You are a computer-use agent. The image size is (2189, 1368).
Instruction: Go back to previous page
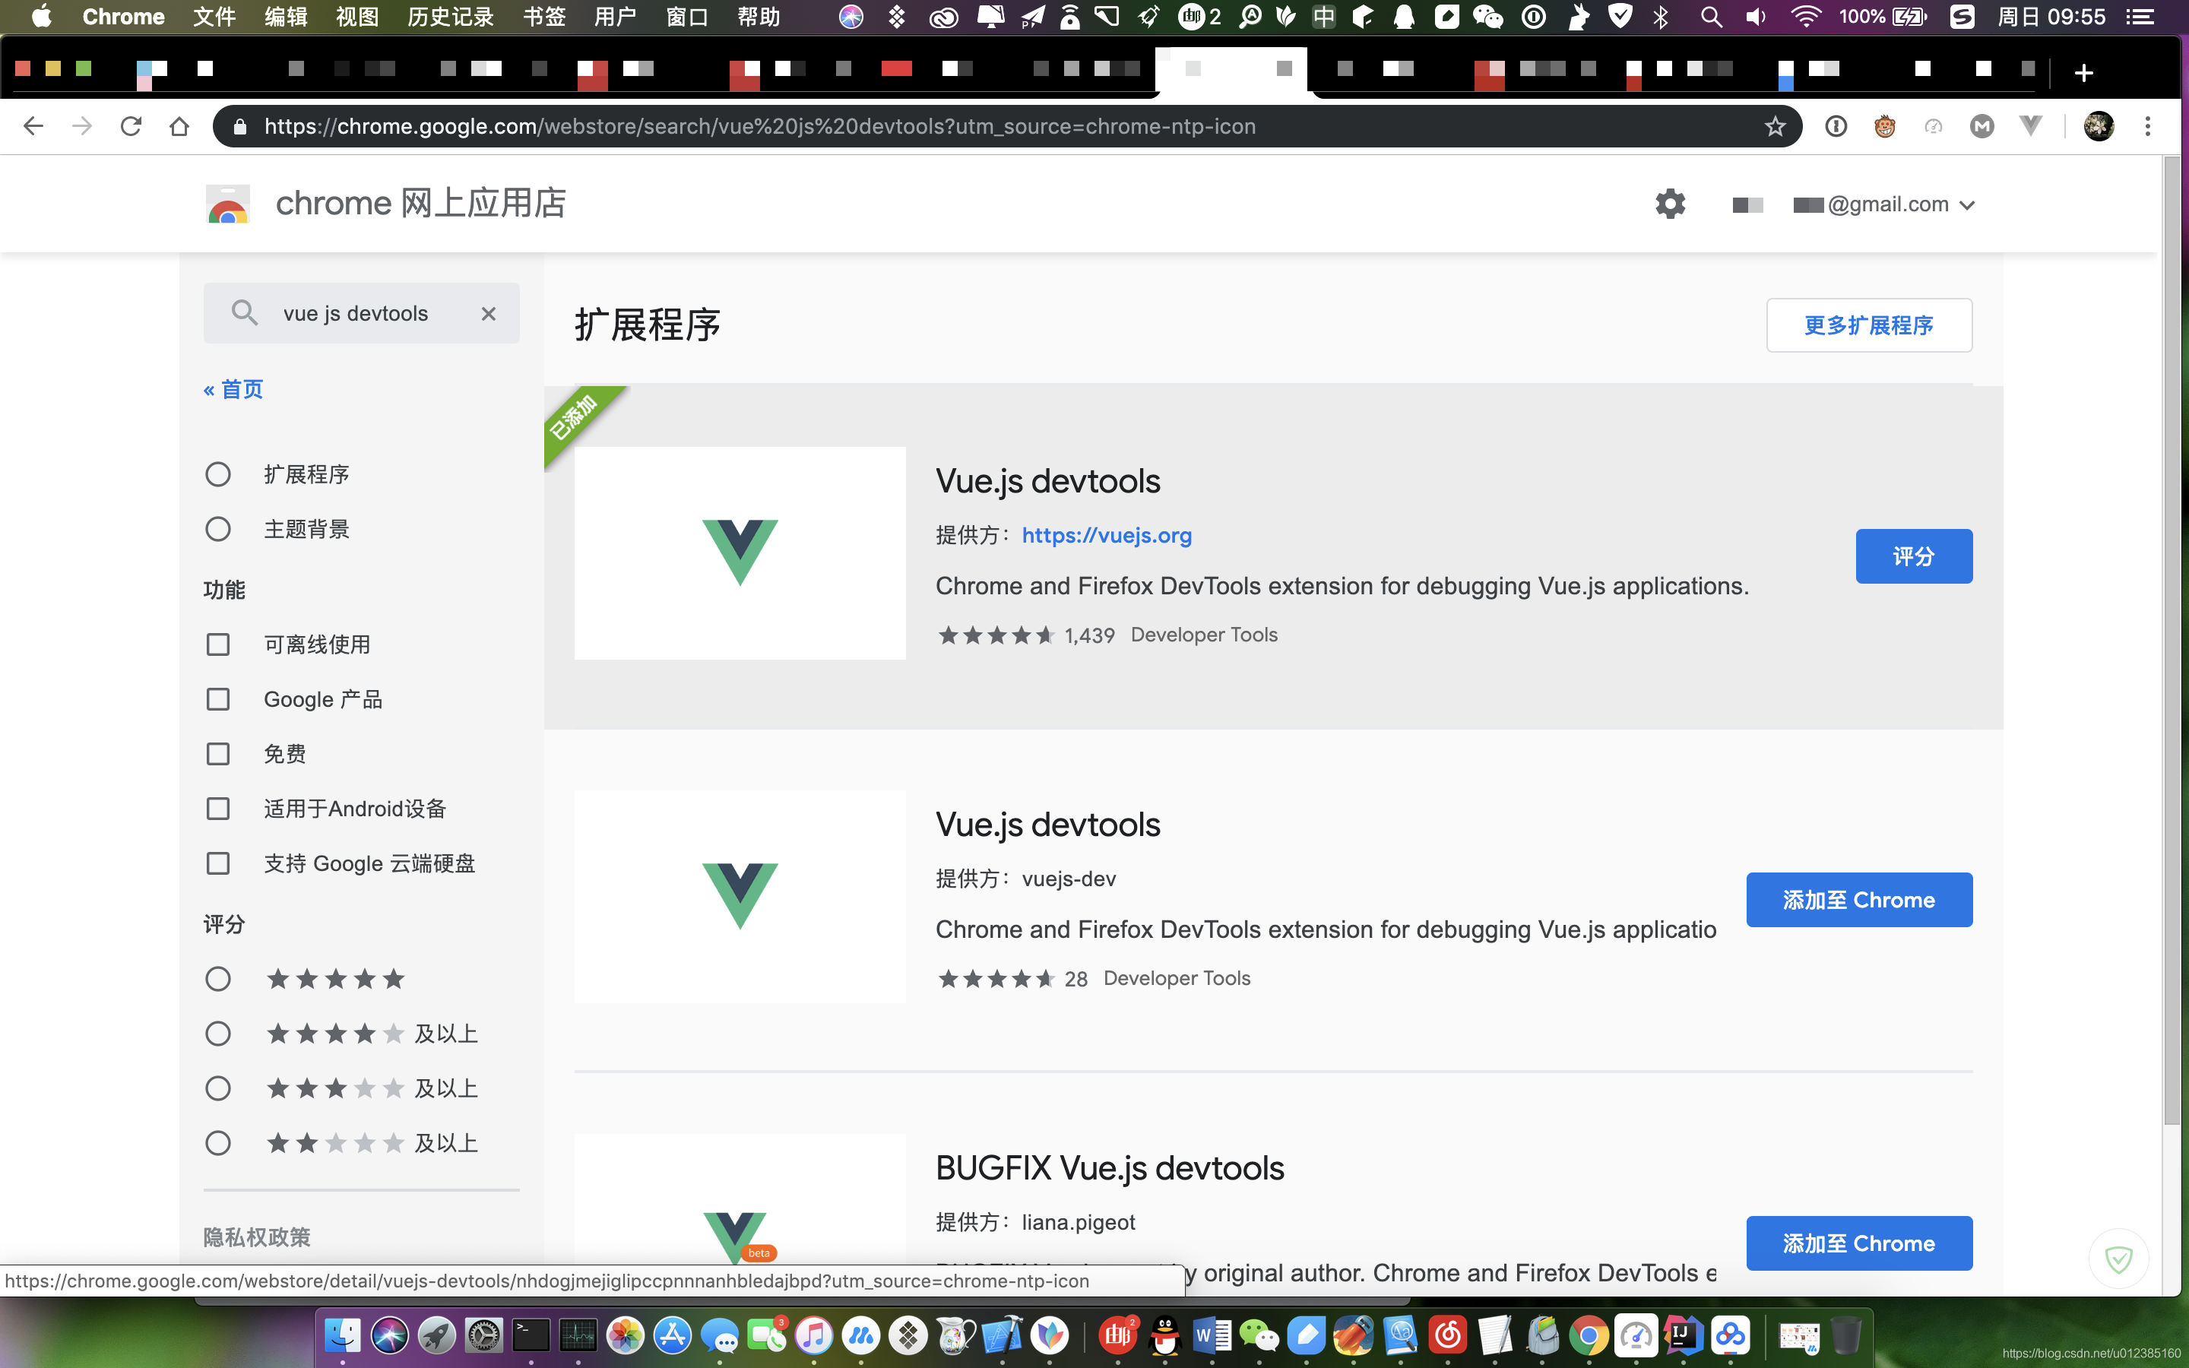33,127
